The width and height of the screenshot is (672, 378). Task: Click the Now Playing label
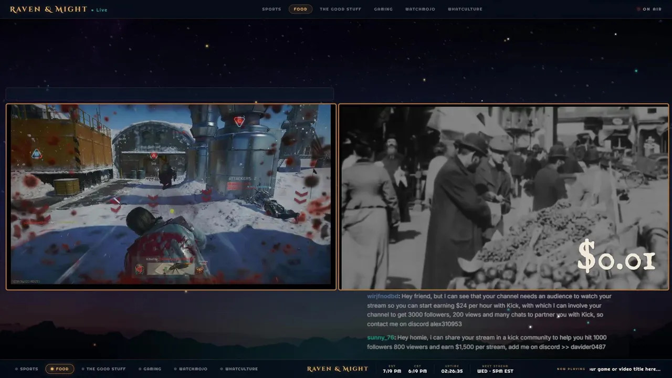coord(571,369)
